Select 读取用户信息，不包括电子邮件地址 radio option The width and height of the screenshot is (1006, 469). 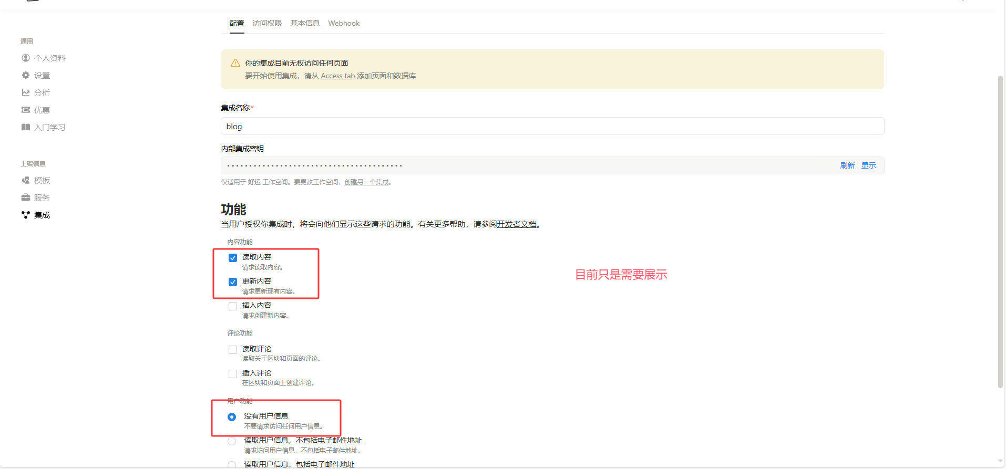pos(232,441)
